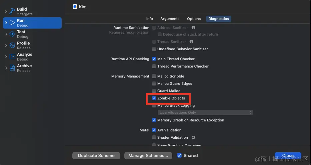Screen dimensions: 311x165
Task: Switch to the Arguments tab
Action: tap(170, 19)
